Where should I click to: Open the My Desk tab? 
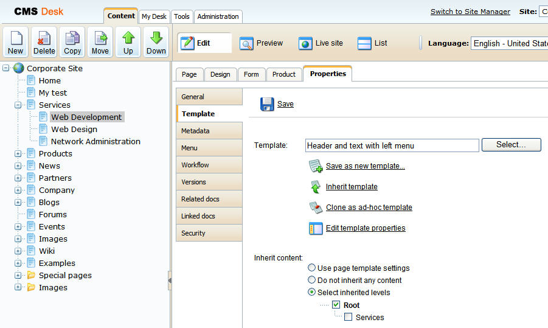[154, 16]
